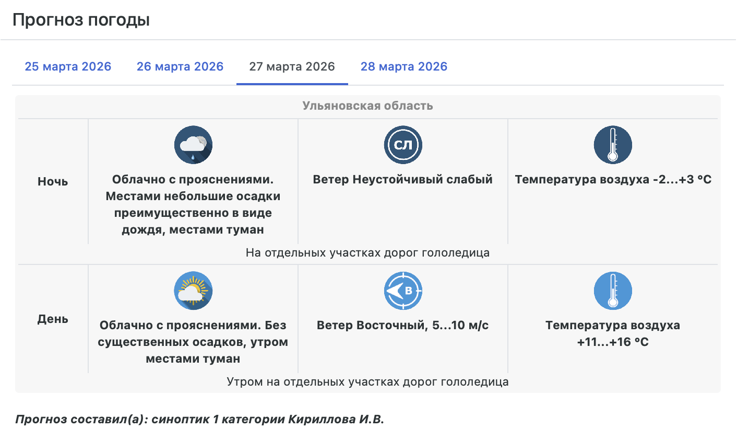Click the weak wind 'СЛ' icon
The image size is (737, 440).
point(403,145)
